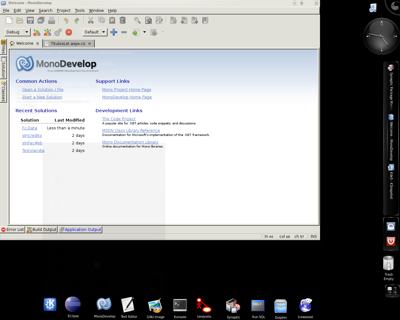Click the New File toolbar icon

pos(9,21)
